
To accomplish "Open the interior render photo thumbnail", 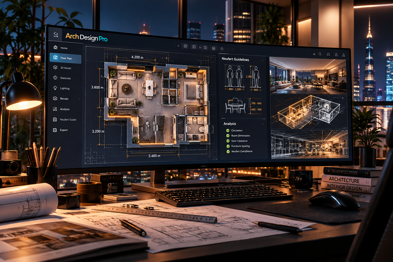I will click(308, 75).
